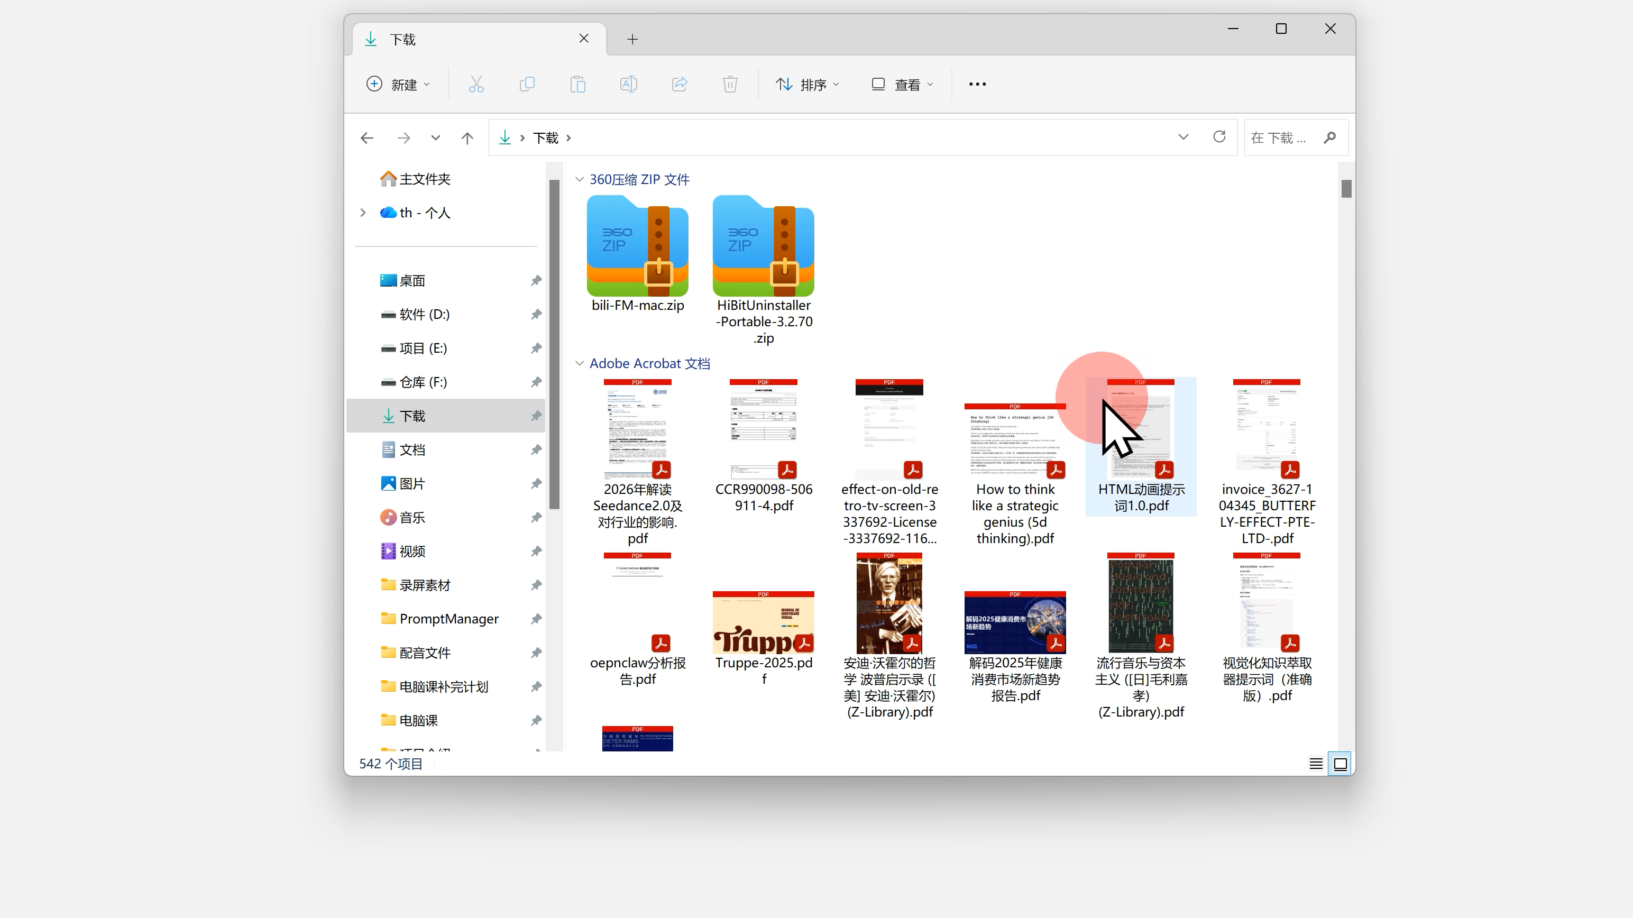Image resolution: width=1633 pixels, height=918 pixels.
Task: Click the 新建 new item button
Action: pos(399,84)
